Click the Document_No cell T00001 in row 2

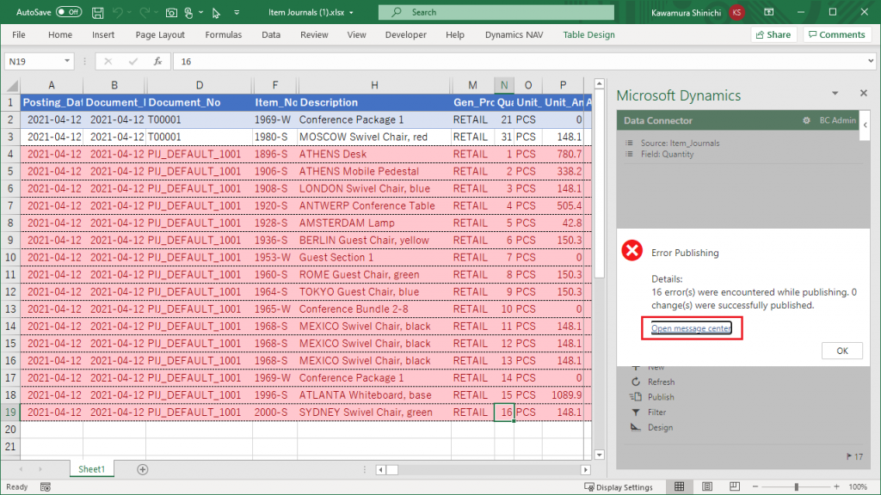(199, 119)
